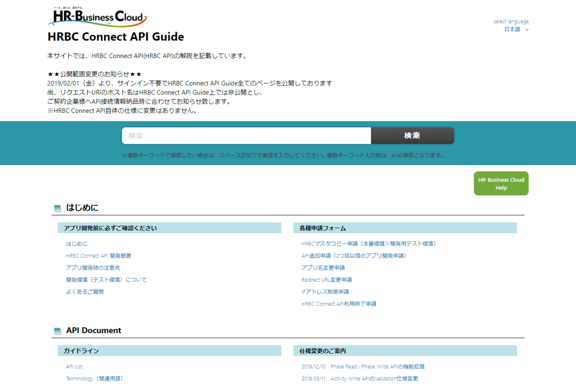Focus the 検索 search input field
Image resolution: width=576 pixels, height=385 pixels.
246,136
